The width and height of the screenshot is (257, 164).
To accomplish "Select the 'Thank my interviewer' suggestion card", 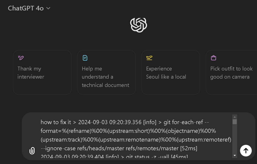I will click(x=42, y=72).
